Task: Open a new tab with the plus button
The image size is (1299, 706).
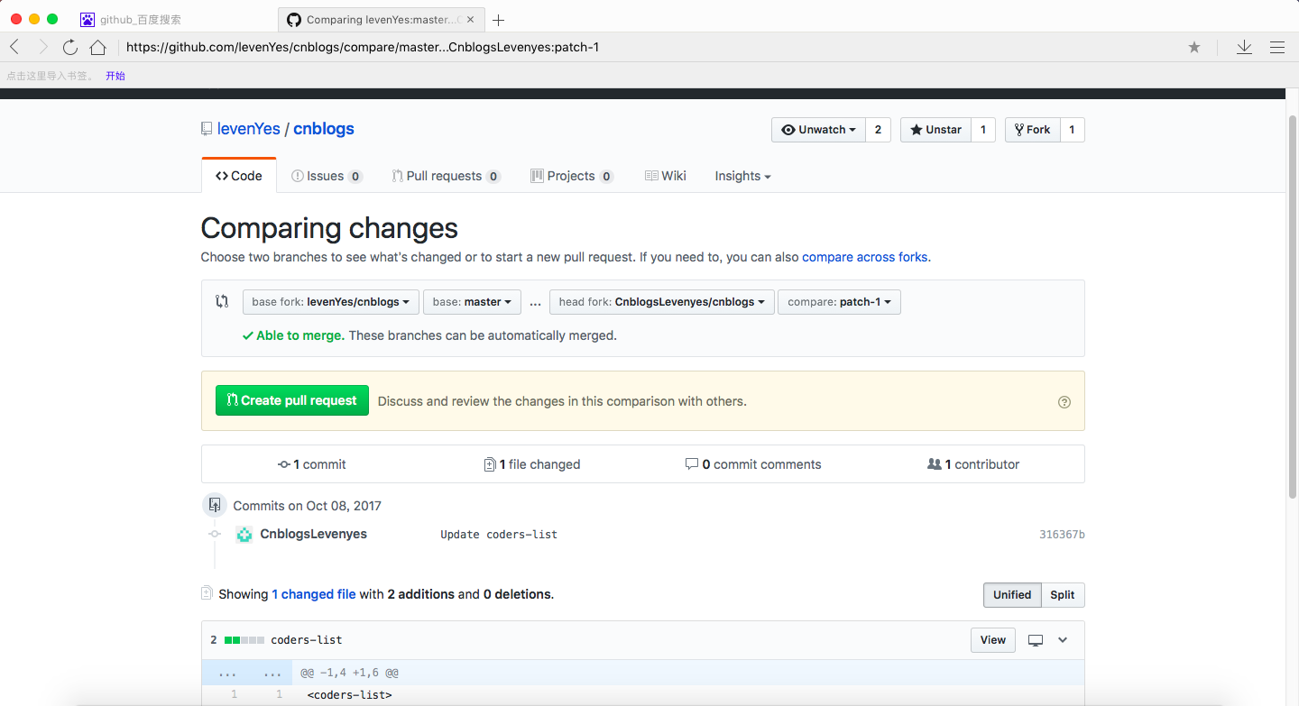Action: pos(499,20)
